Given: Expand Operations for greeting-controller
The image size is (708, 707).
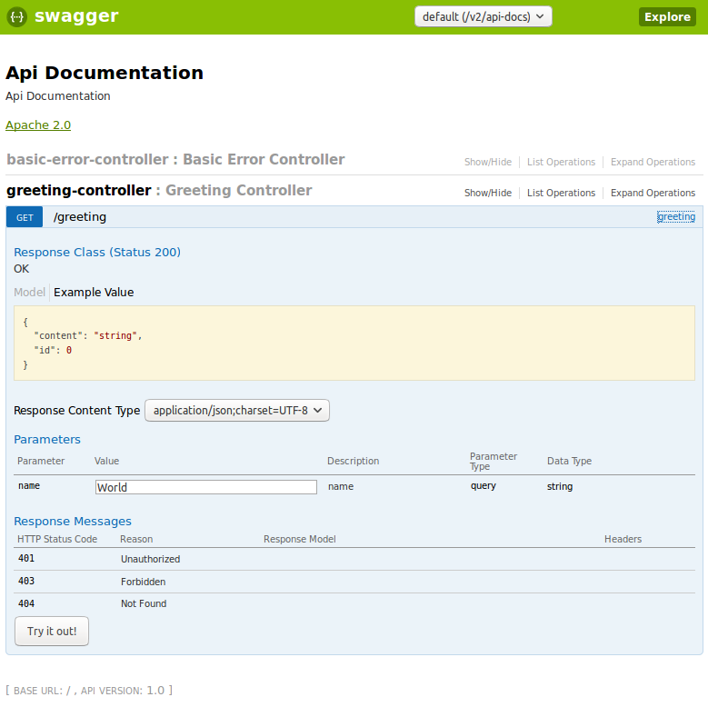Looking at the screenshot, I should 653,193.
